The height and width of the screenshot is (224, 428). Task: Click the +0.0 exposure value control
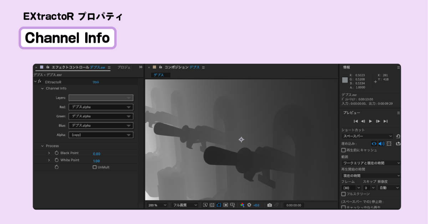click(256, 205)
